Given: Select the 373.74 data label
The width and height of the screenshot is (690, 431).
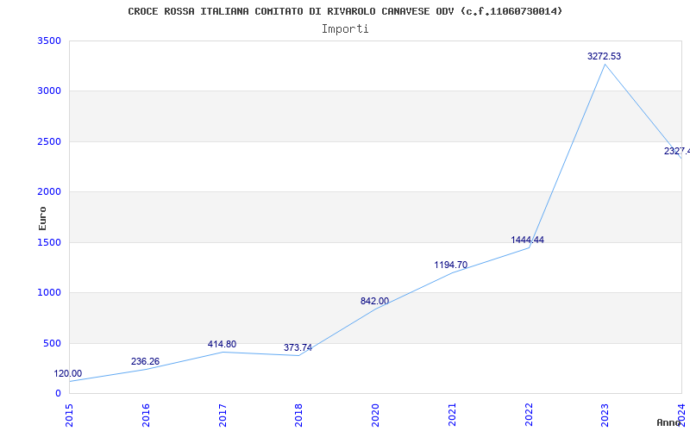Looking at the screenshot, I should 298,347.
